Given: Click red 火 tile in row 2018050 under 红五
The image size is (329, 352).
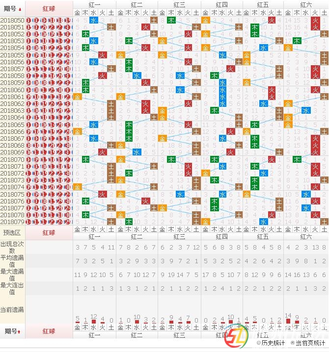Looking at the screenshot, I should point(272,20).
